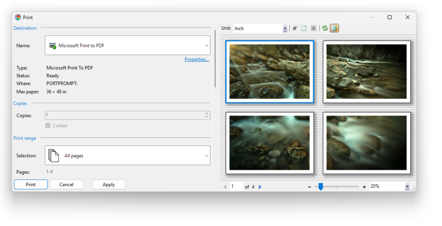
Task: Open the printer Properties link
Action: (x=196, y=60)
